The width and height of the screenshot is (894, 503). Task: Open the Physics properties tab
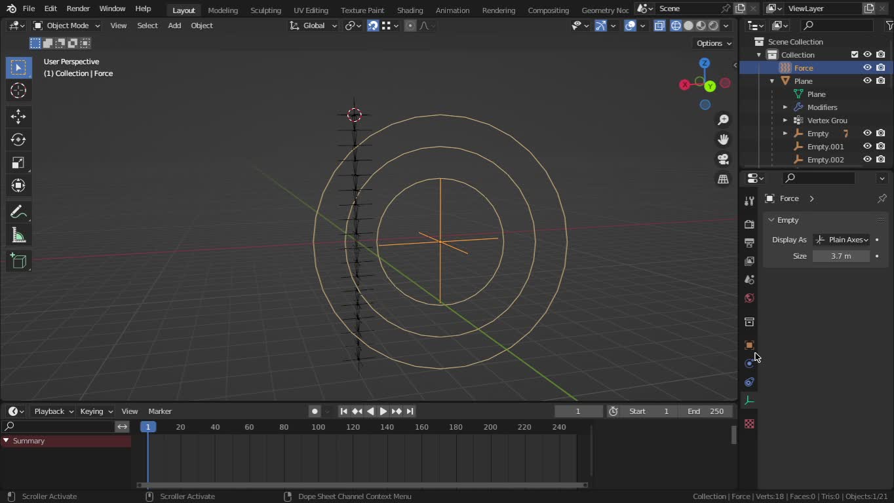click(x=749, y=363)
